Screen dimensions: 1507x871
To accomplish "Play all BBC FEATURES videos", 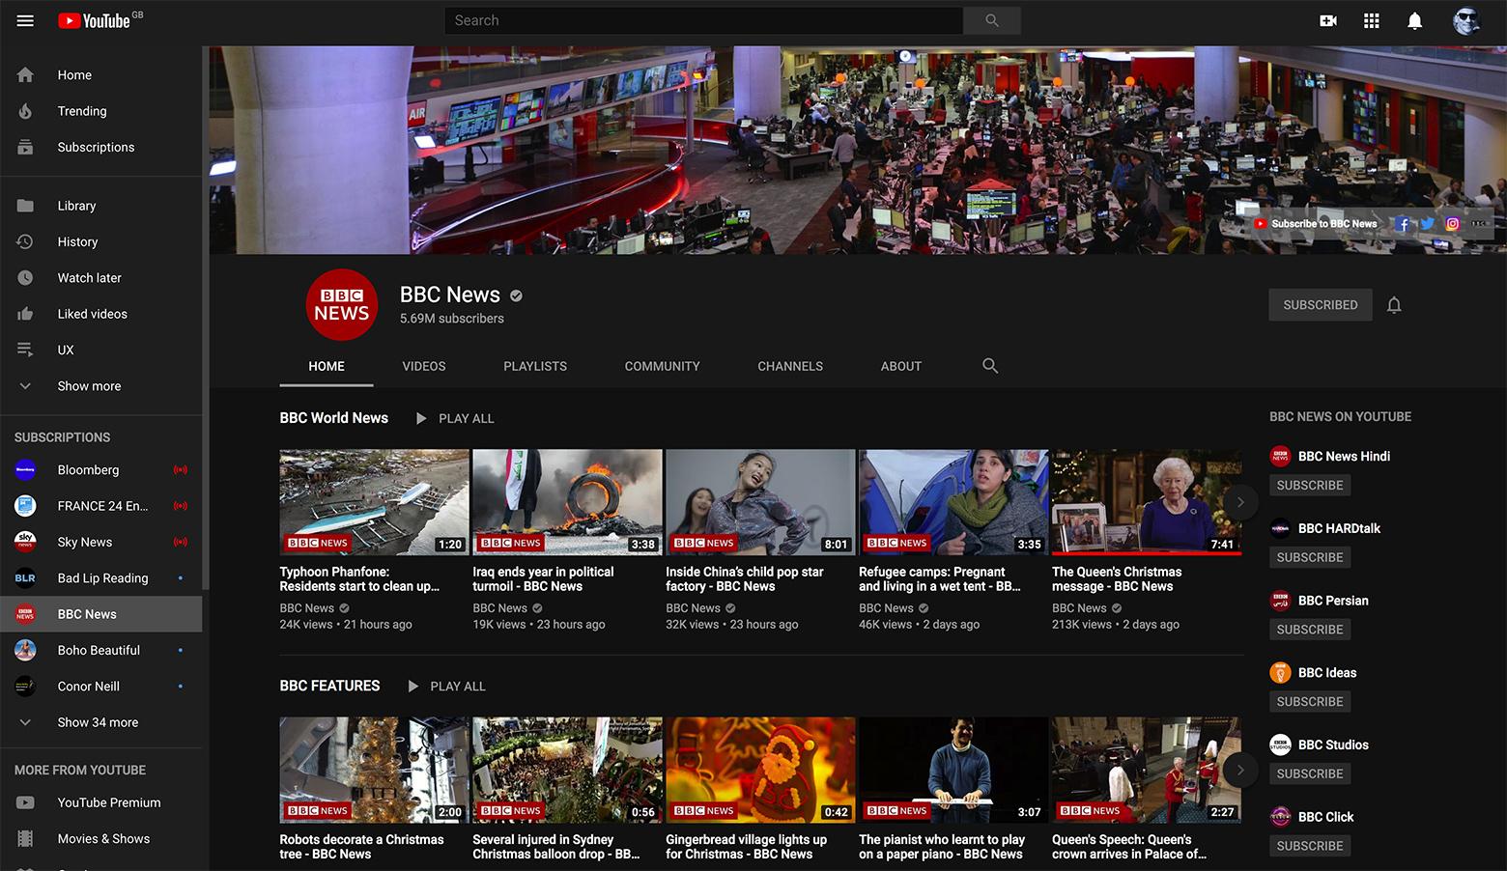I will coord(446,687).
